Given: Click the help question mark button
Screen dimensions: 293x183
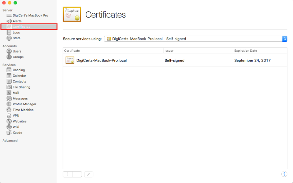Looking at the screenshot, I should click(284, 174).
